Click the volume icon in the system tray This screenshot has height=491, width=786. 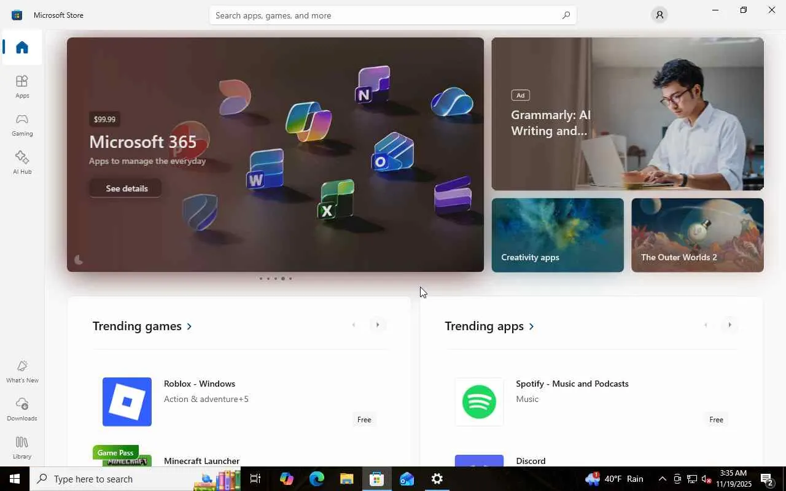[707, 479]
